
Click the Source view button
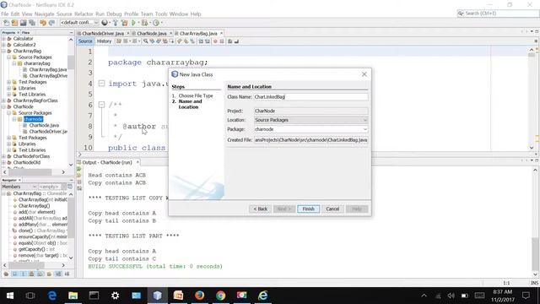85,41
